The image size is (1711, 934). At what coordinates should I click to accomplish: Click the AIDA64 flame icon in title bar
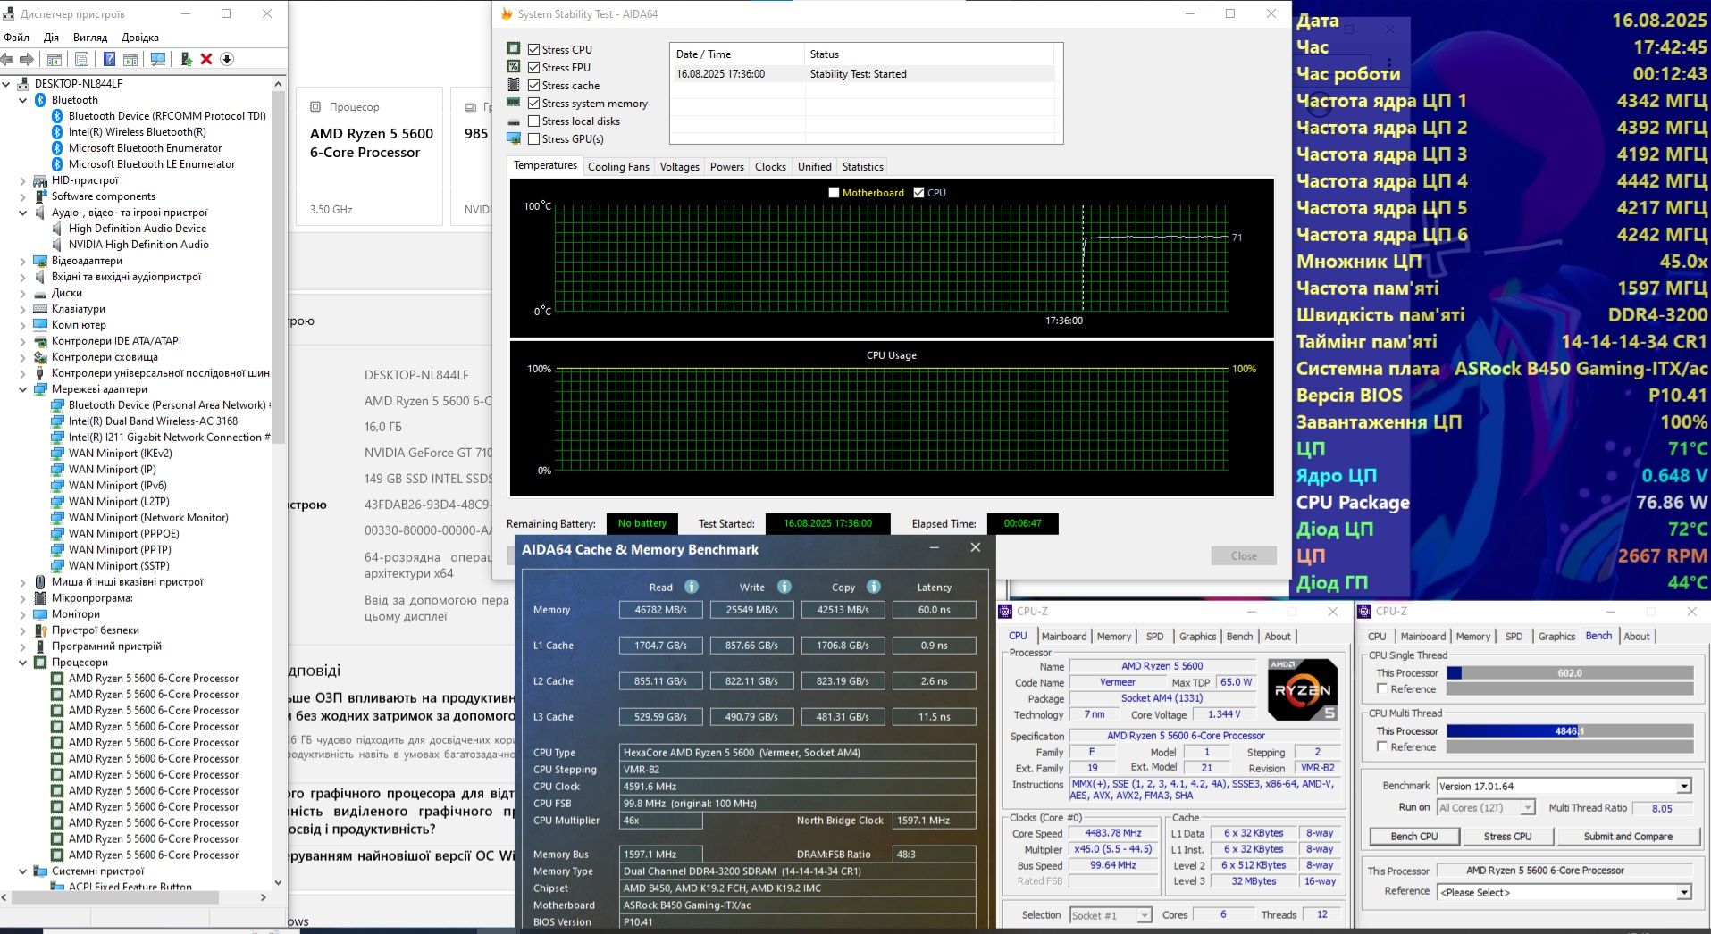click(507, 13)
